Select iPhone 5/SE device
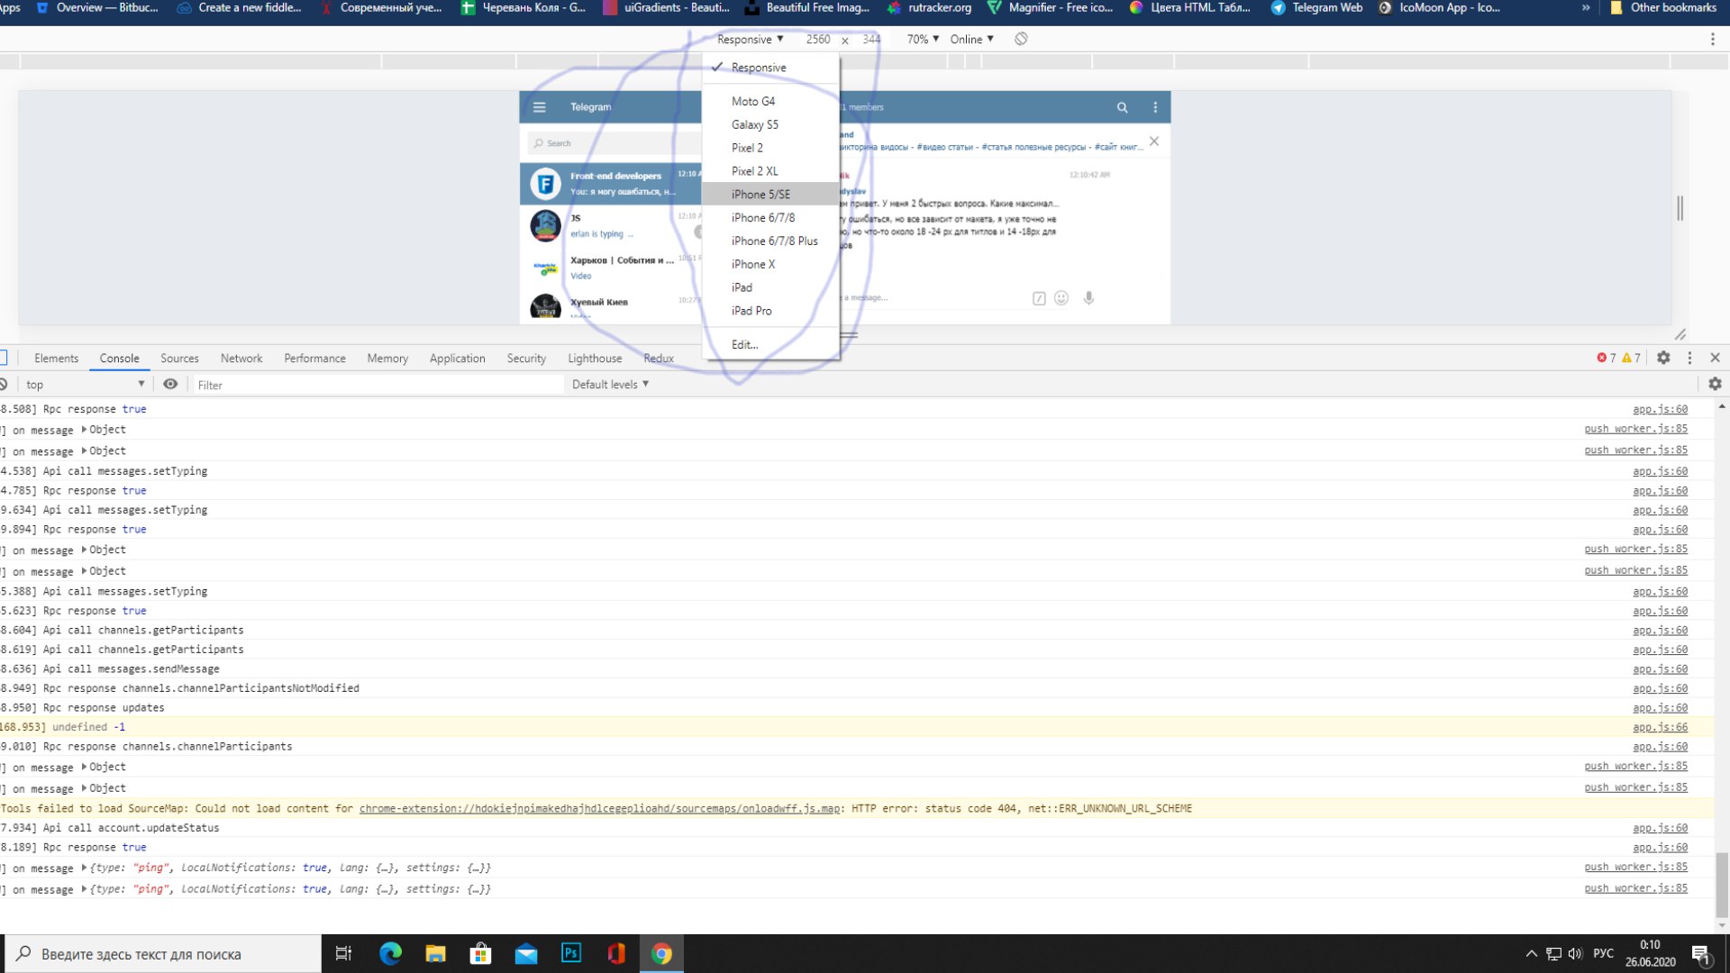 pos(771,195)
